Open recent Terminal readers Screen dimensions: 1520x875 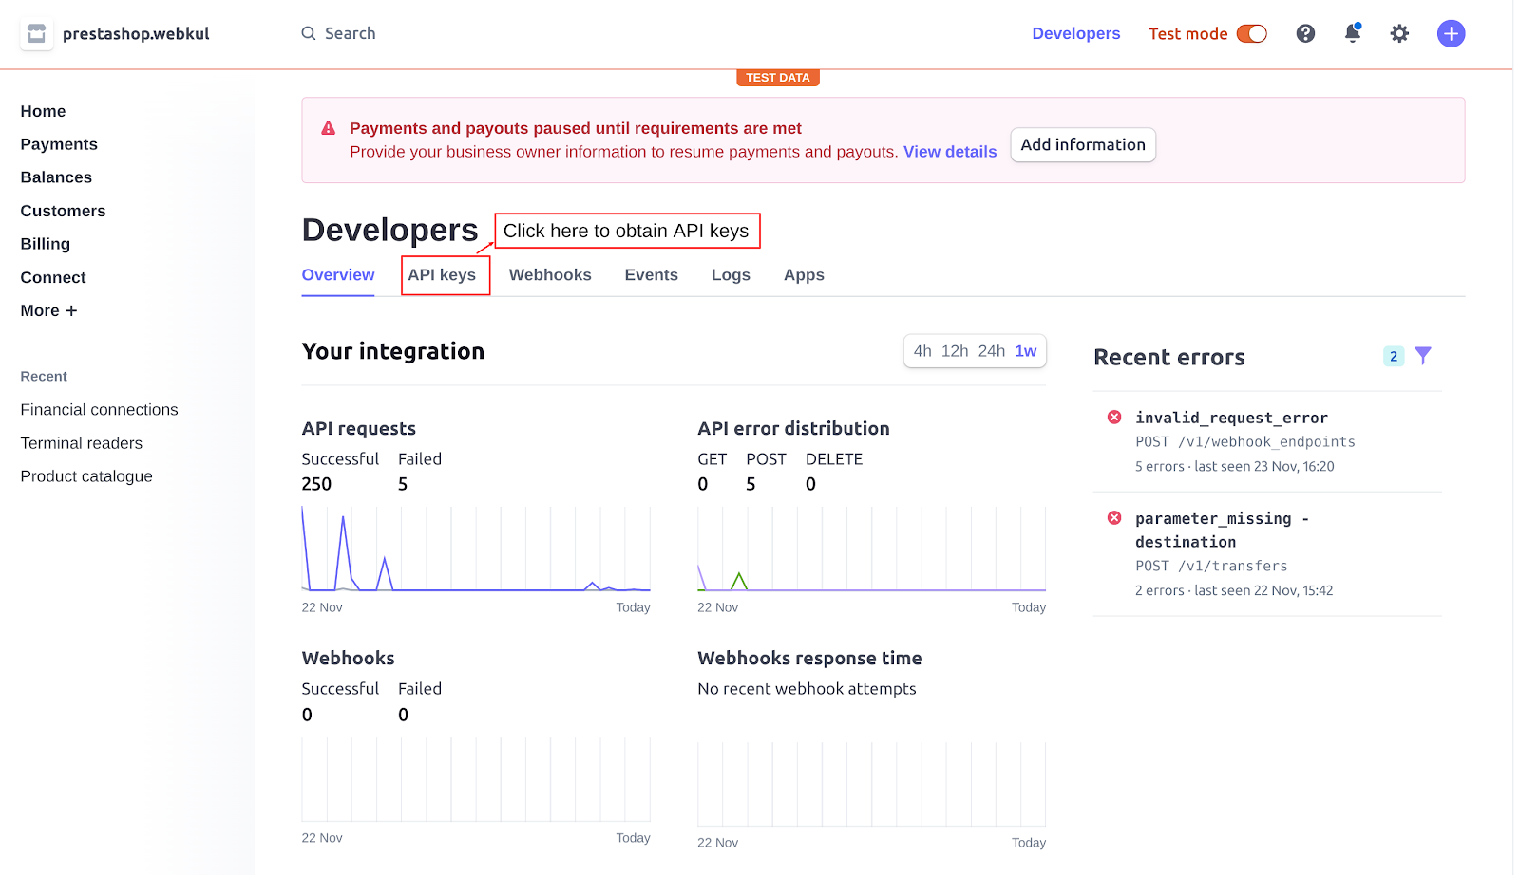click(81, 443)
